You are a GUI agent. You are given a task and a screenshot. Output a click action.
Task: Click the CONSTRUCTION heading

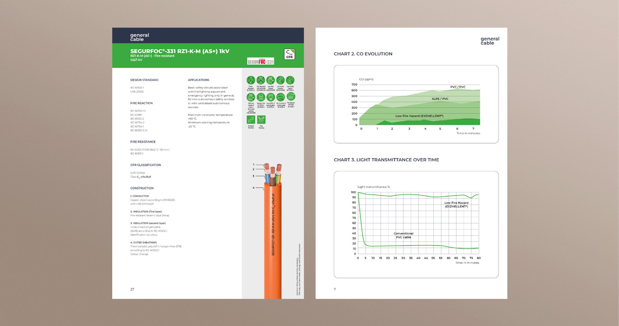click(141, 188)
